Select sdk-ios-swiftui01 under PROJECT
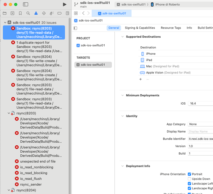Image resolution: width=213 pixels, height=194 pixels. [x=93, y=45]
